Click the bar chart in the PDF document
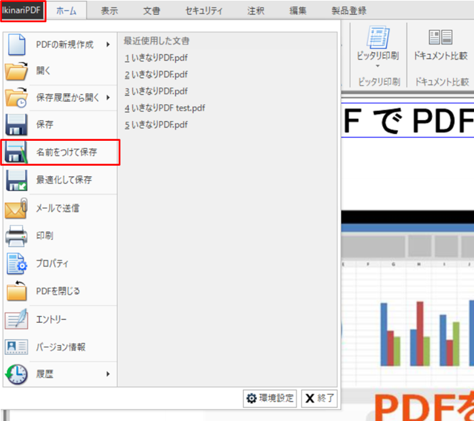474x421 pixels. (x=426, y=333)
